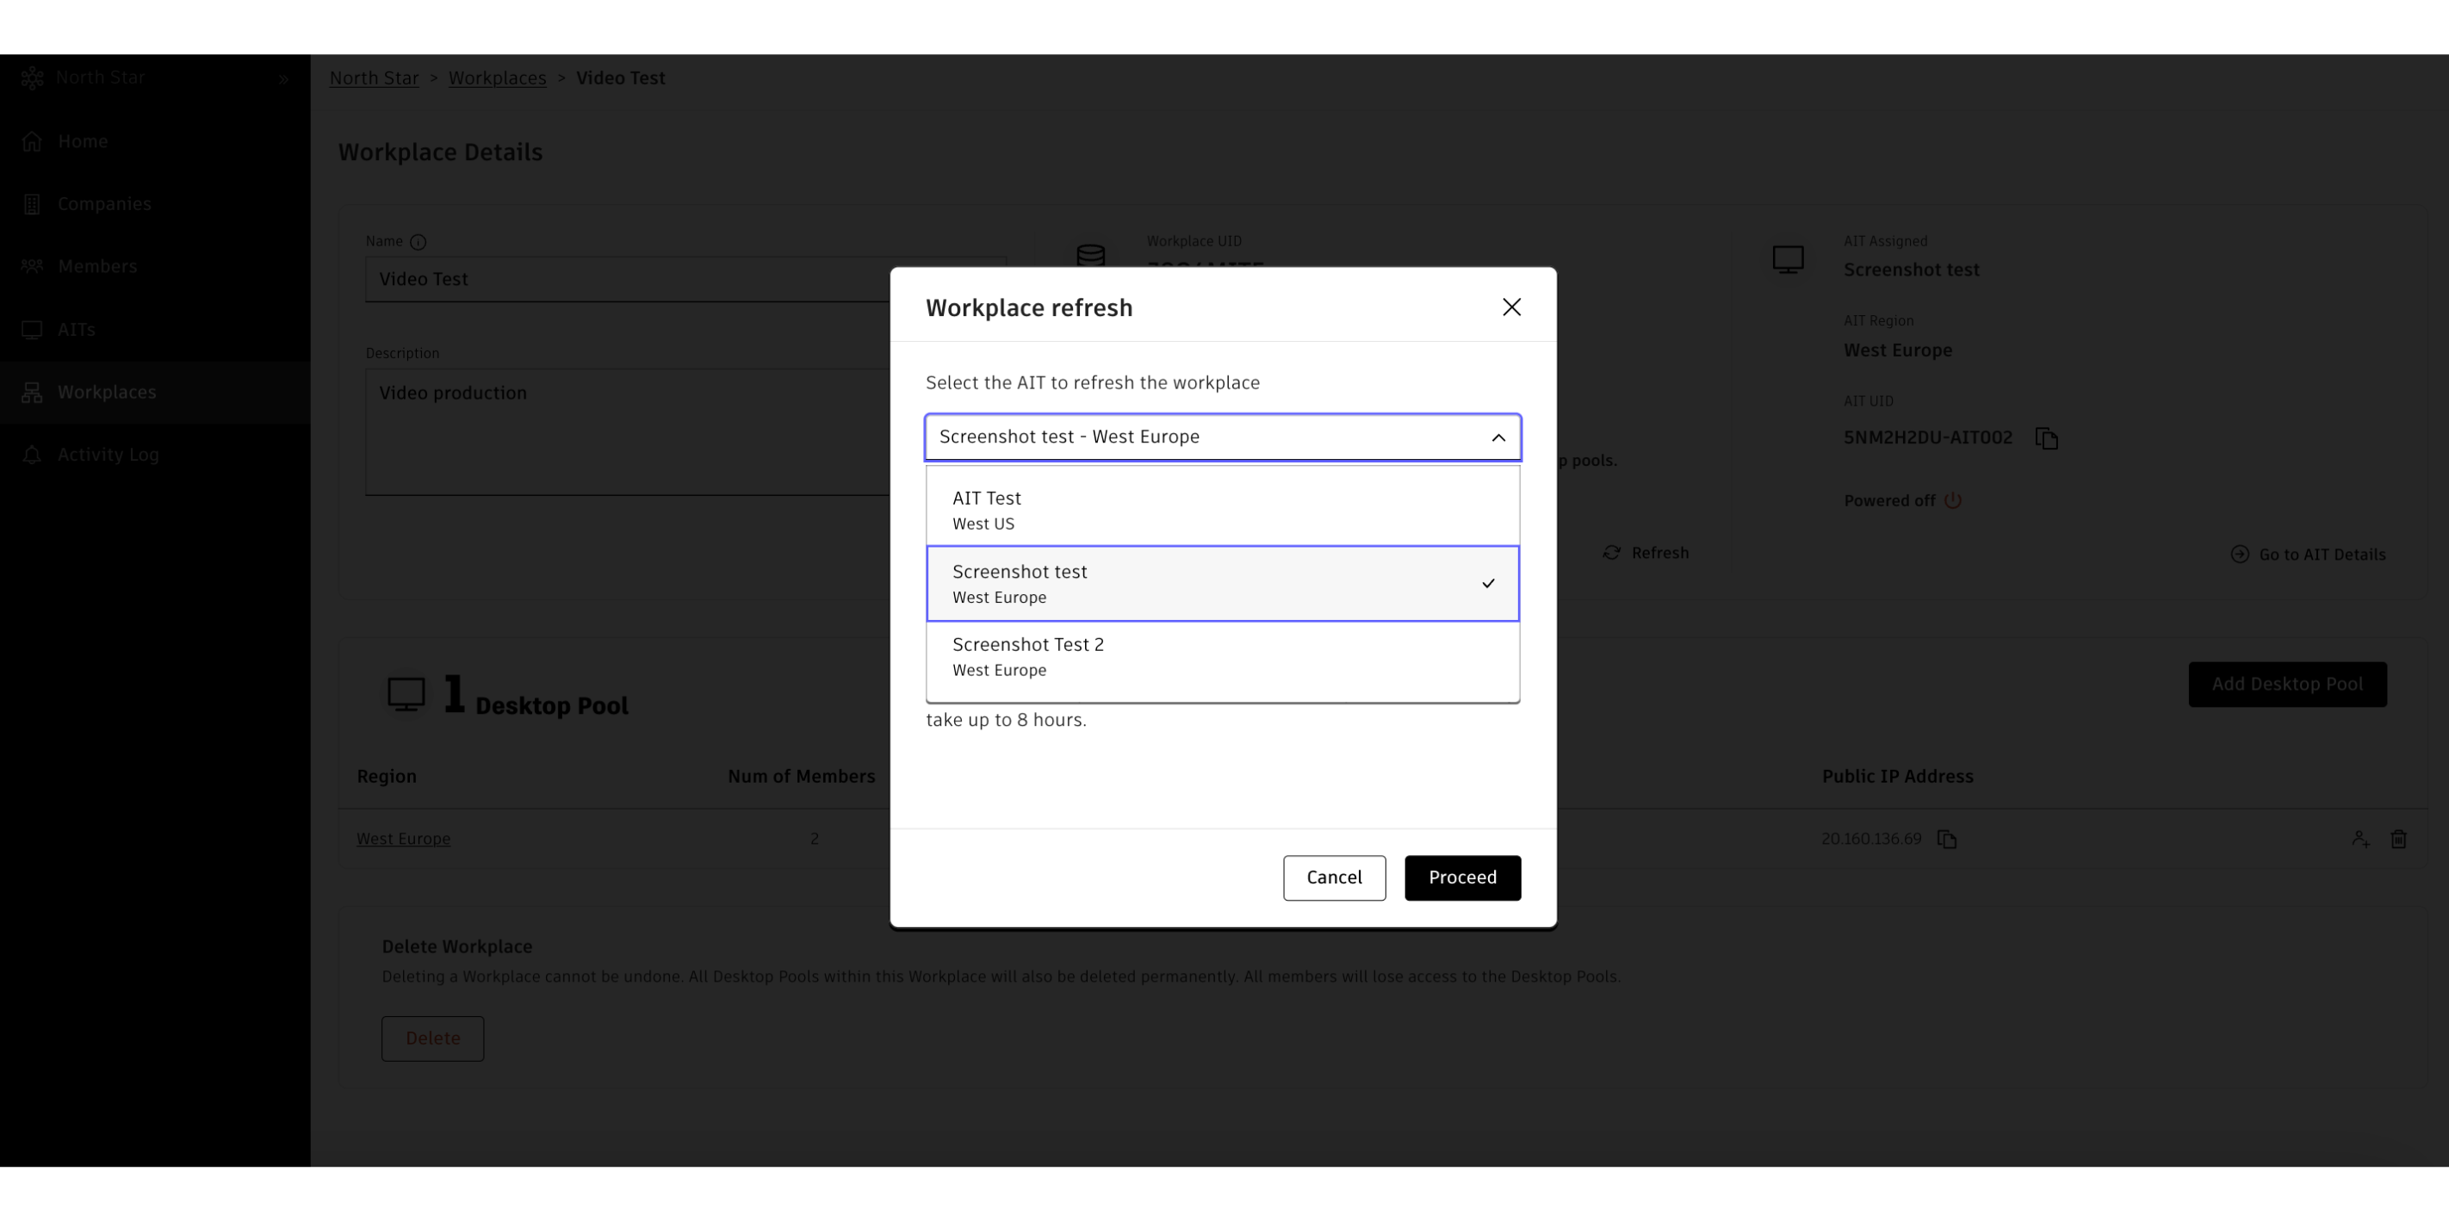Click the Proceed button
2449x1221 pixels.
click(x=1461, y=877)
